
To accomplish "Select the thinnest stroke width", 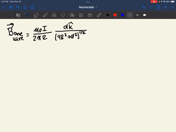I will click(x=130, y=15).
